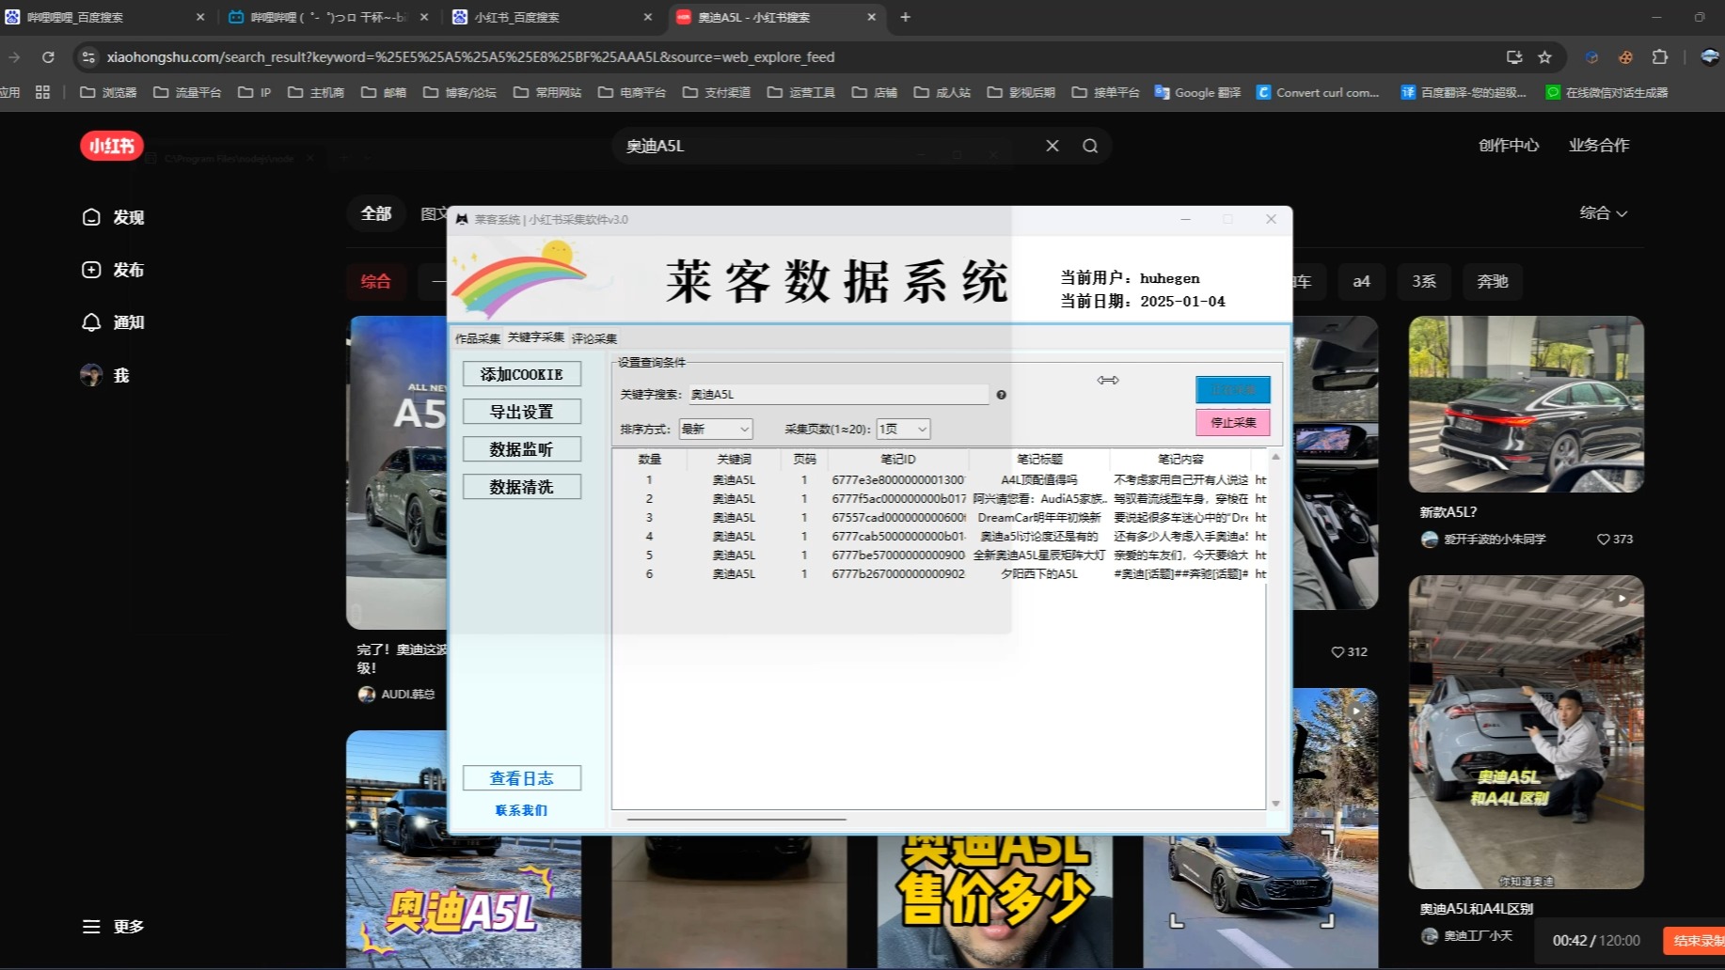Switch to the 作品采集 tab
Viewport: 1725px width, 970px height.
(478, 338)
